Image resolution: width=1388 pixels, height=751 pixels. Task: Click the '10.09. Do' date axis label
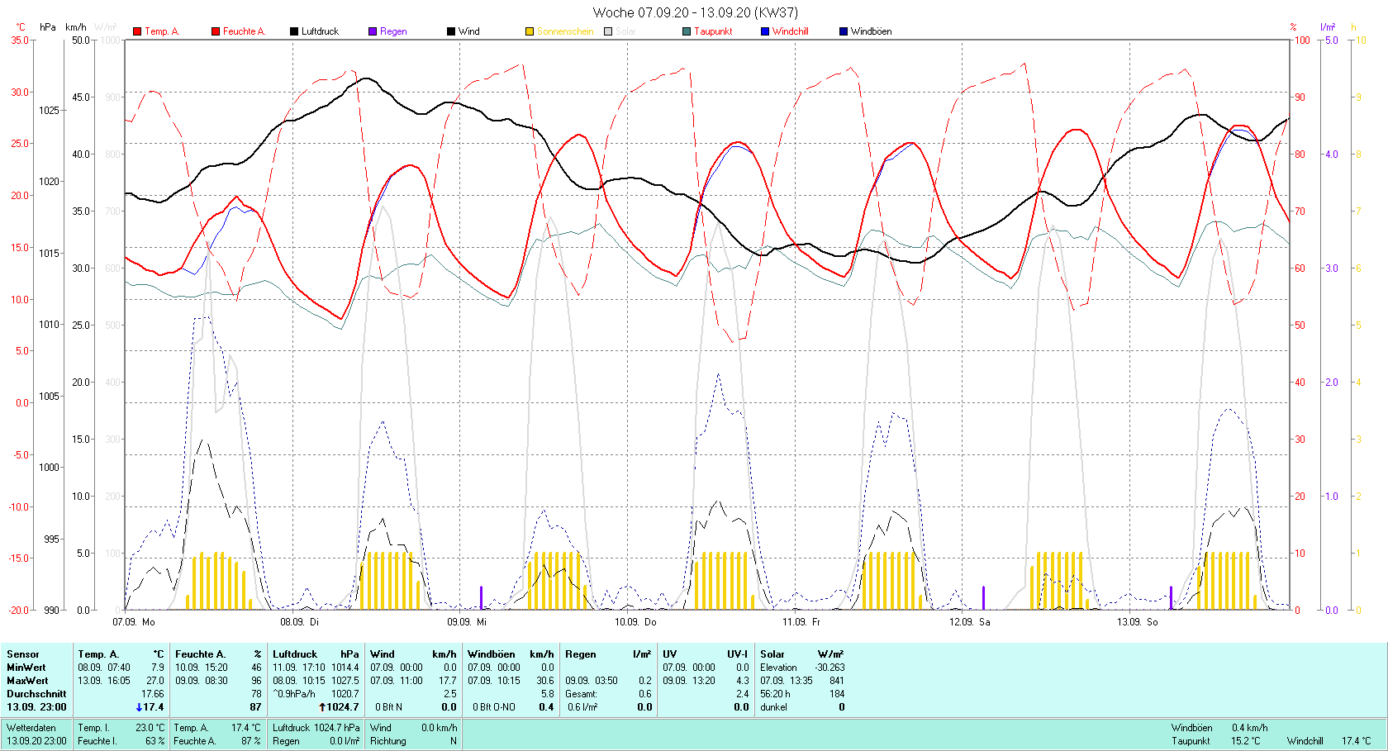click(x=635, y=621)
